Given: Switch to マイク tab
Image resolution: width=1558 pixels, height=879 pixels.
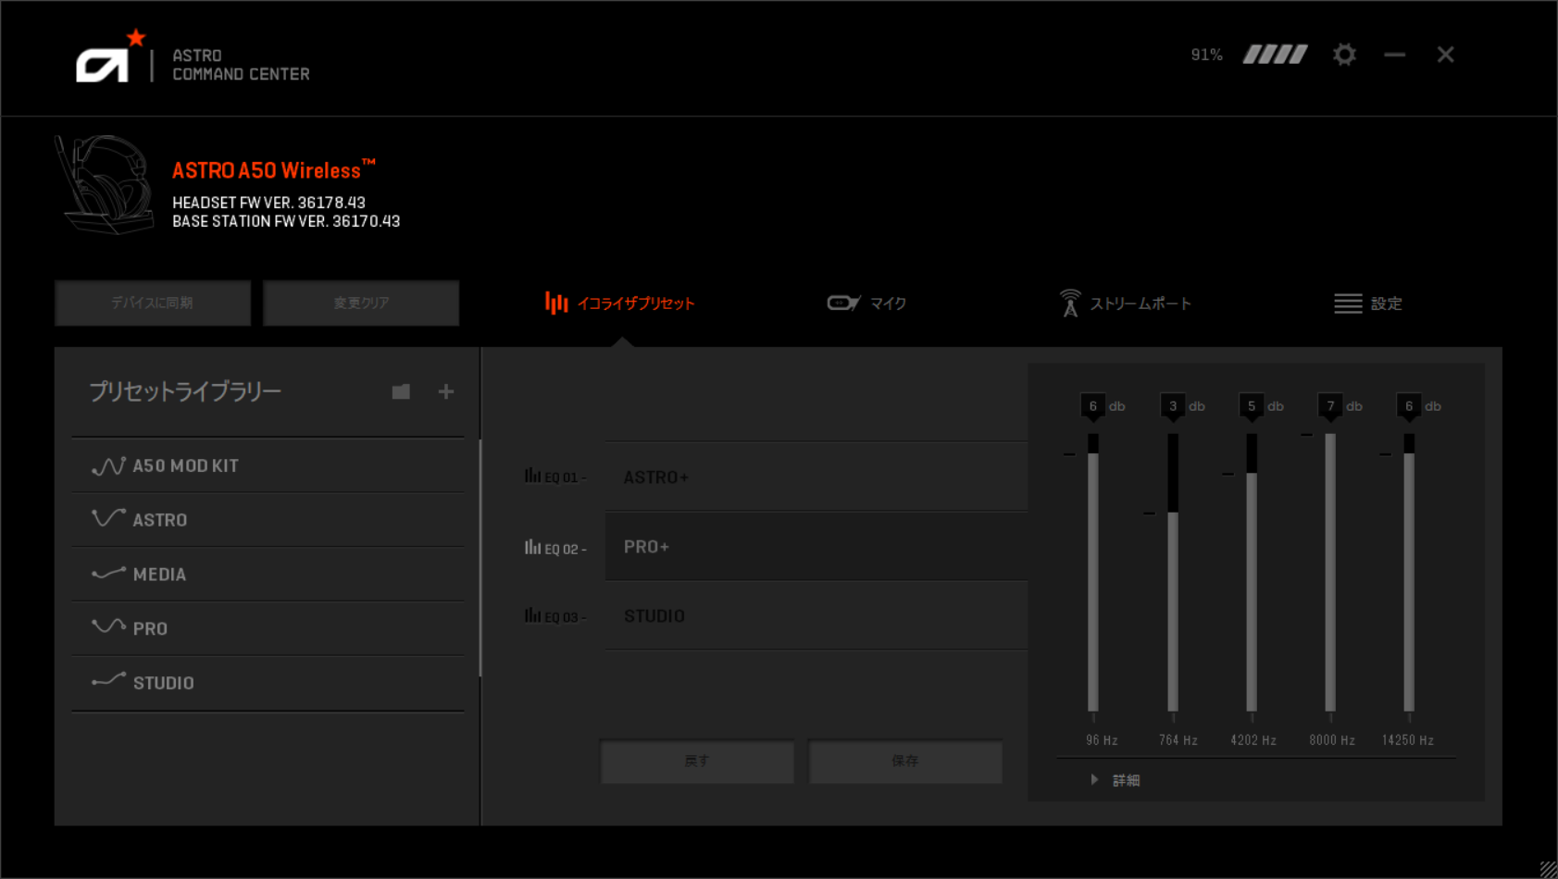Looking at the screenshot, I should 866,303.
